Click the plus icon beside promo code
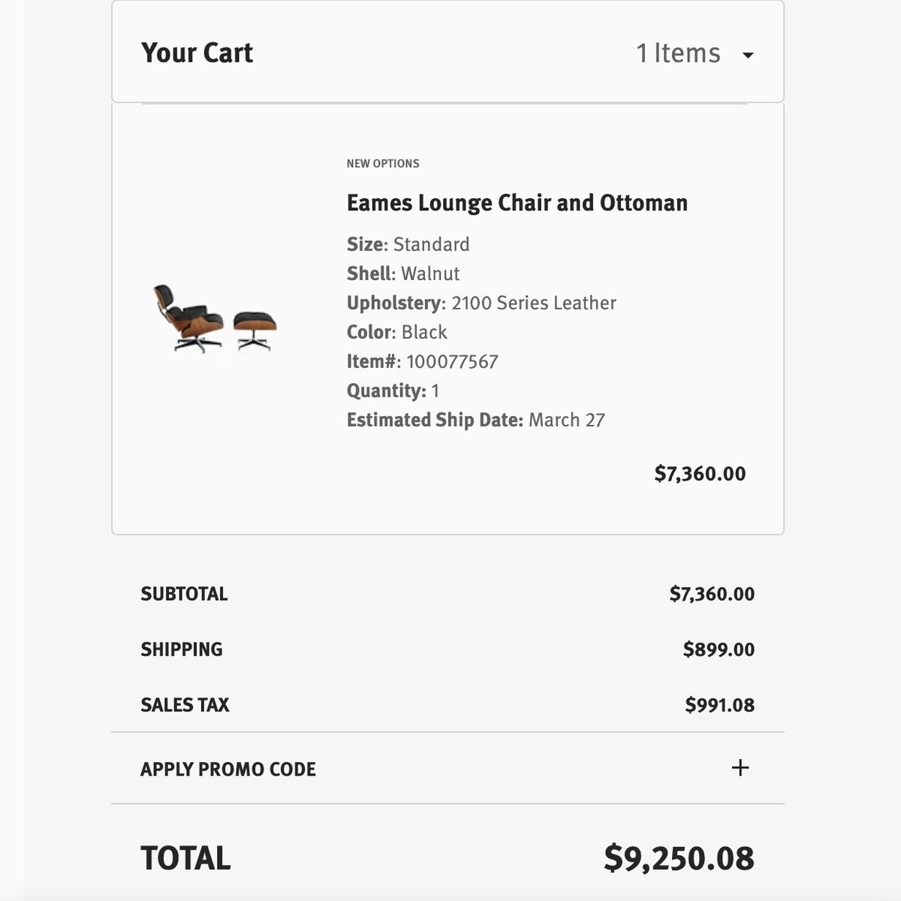Screen dimensions: 901x901 coord(740,767)
